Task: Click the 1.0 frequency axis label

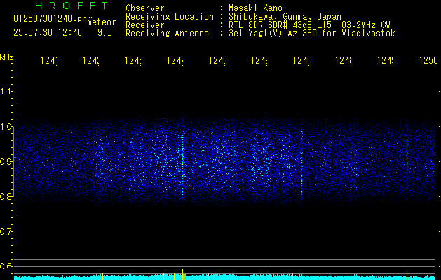Action: pyautogui.click(x=6, y=127)
